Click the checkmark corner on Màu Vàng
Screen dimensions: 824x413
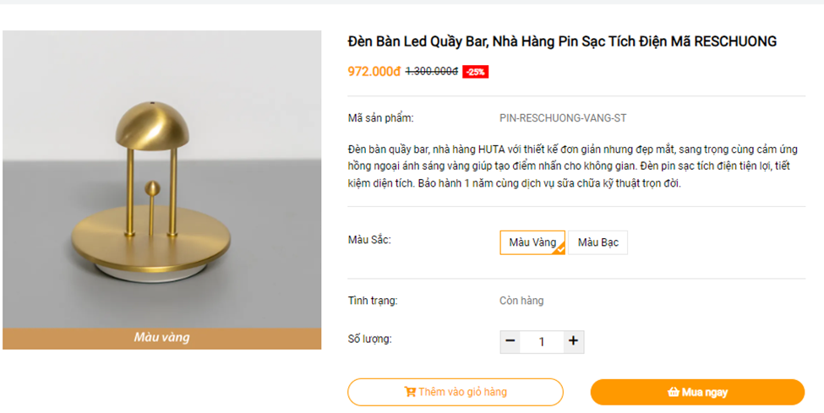click(x=559, y=249)
